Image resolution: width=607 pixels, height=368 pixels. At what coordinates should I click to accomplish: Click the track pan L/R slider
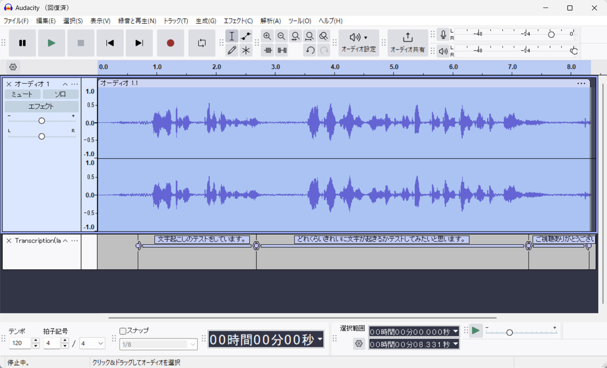(x=42, y=136)
